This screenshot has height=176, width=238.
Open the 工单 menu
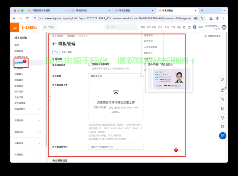point(173,27)
